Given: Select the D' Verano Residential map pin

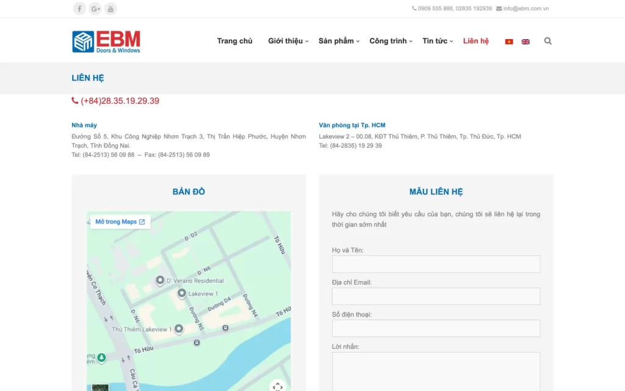Looking at the screenshot, I should coord(160,280).
